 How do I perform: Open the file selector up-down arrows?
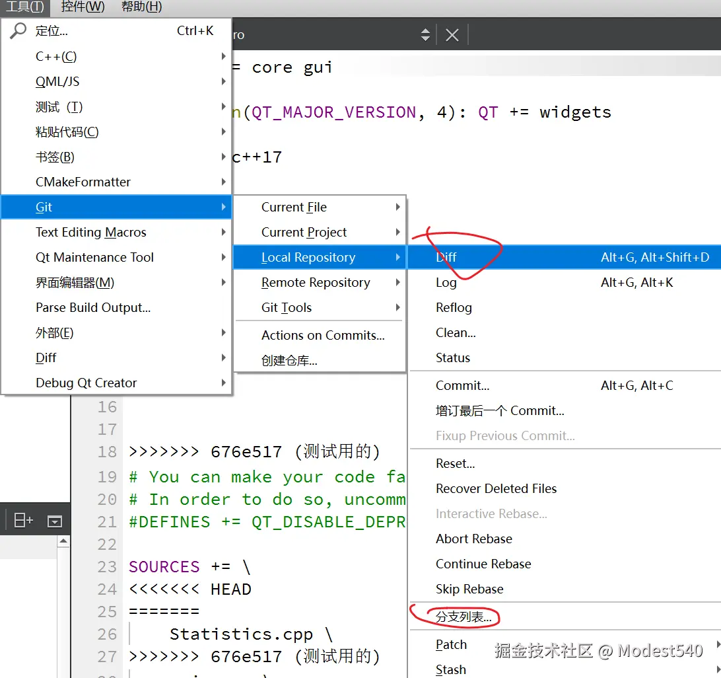tap(425, 35)
